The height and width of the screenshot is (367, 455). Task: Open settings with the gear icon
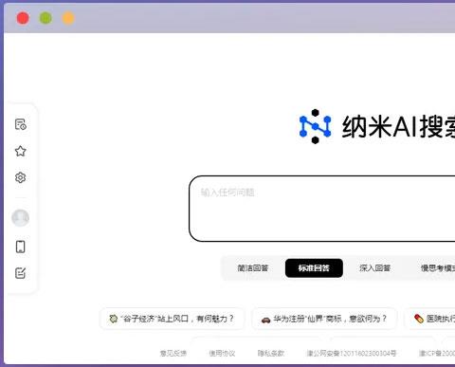tap(21, 177)
